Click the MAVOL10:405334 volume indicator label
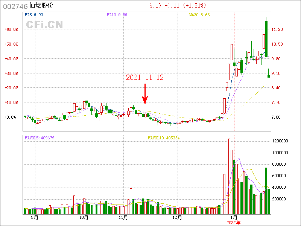Screen dimensions: 301x226 pos(163,138)
